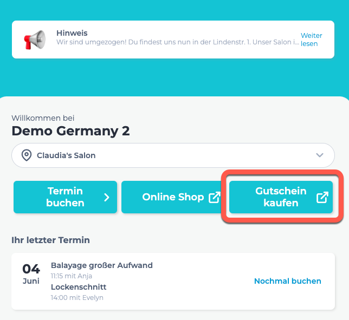Click the Demo Germany 2 heading
Image resolution: width=349 pixels, height=320 pixels.
tap(70, 130)
